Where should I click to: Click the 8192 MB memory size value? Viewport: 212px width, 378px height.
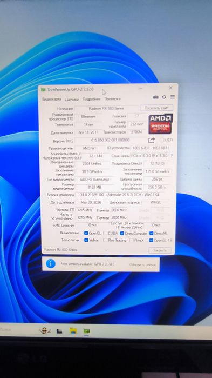pos(94,187)
